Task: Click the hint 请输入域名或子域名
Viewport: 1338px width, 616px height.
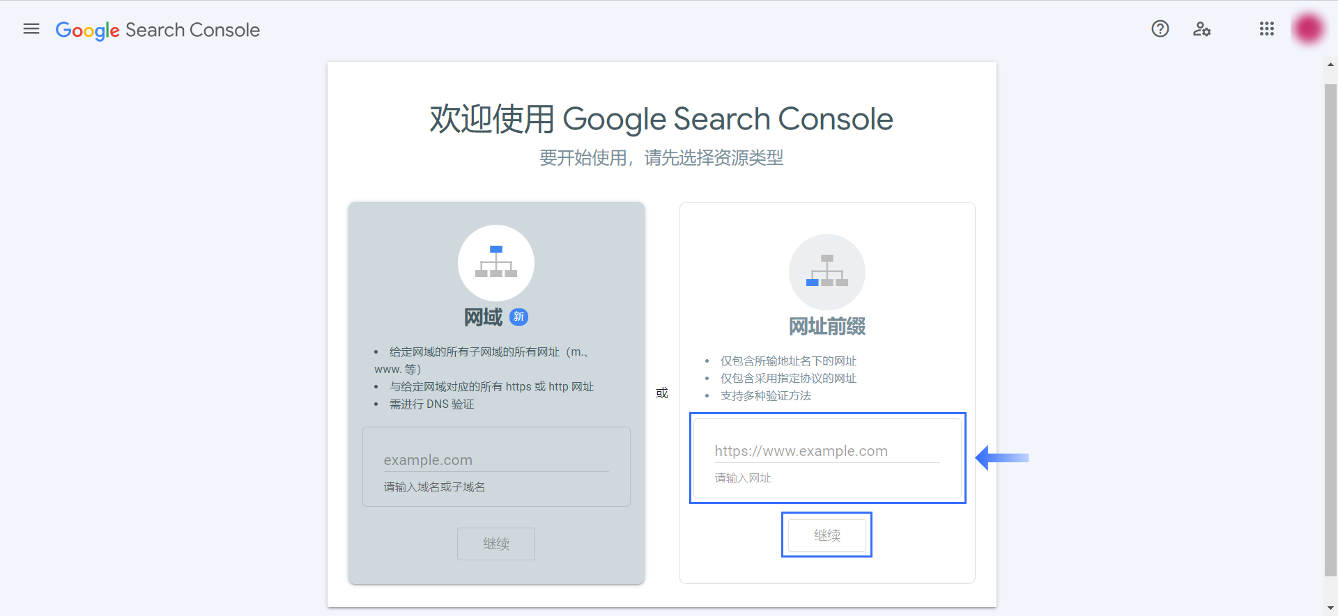Action: click(434, 487)
